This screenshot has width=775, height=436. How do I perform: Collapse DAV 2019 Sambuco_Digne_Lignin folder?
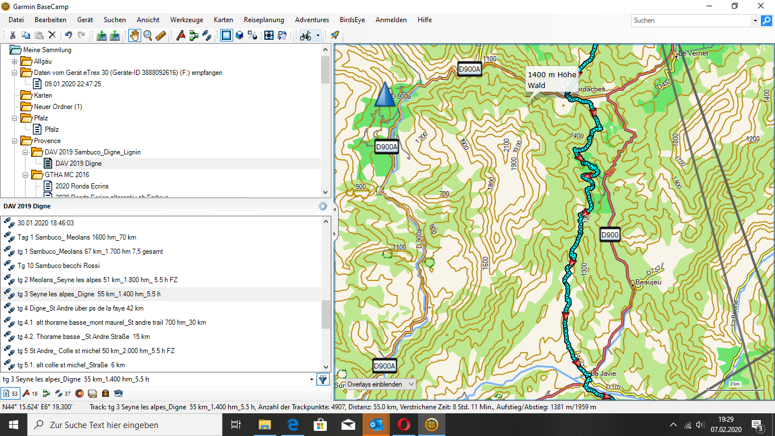[26, 152]
